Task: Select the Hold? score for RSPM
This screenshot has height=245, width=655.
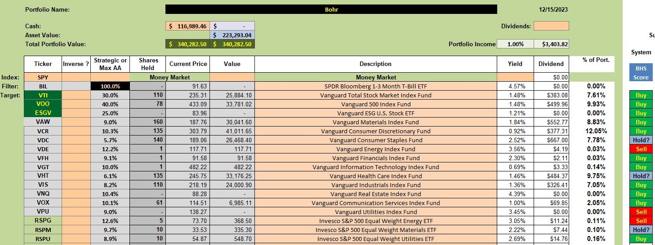Action: tap(641, 230)
